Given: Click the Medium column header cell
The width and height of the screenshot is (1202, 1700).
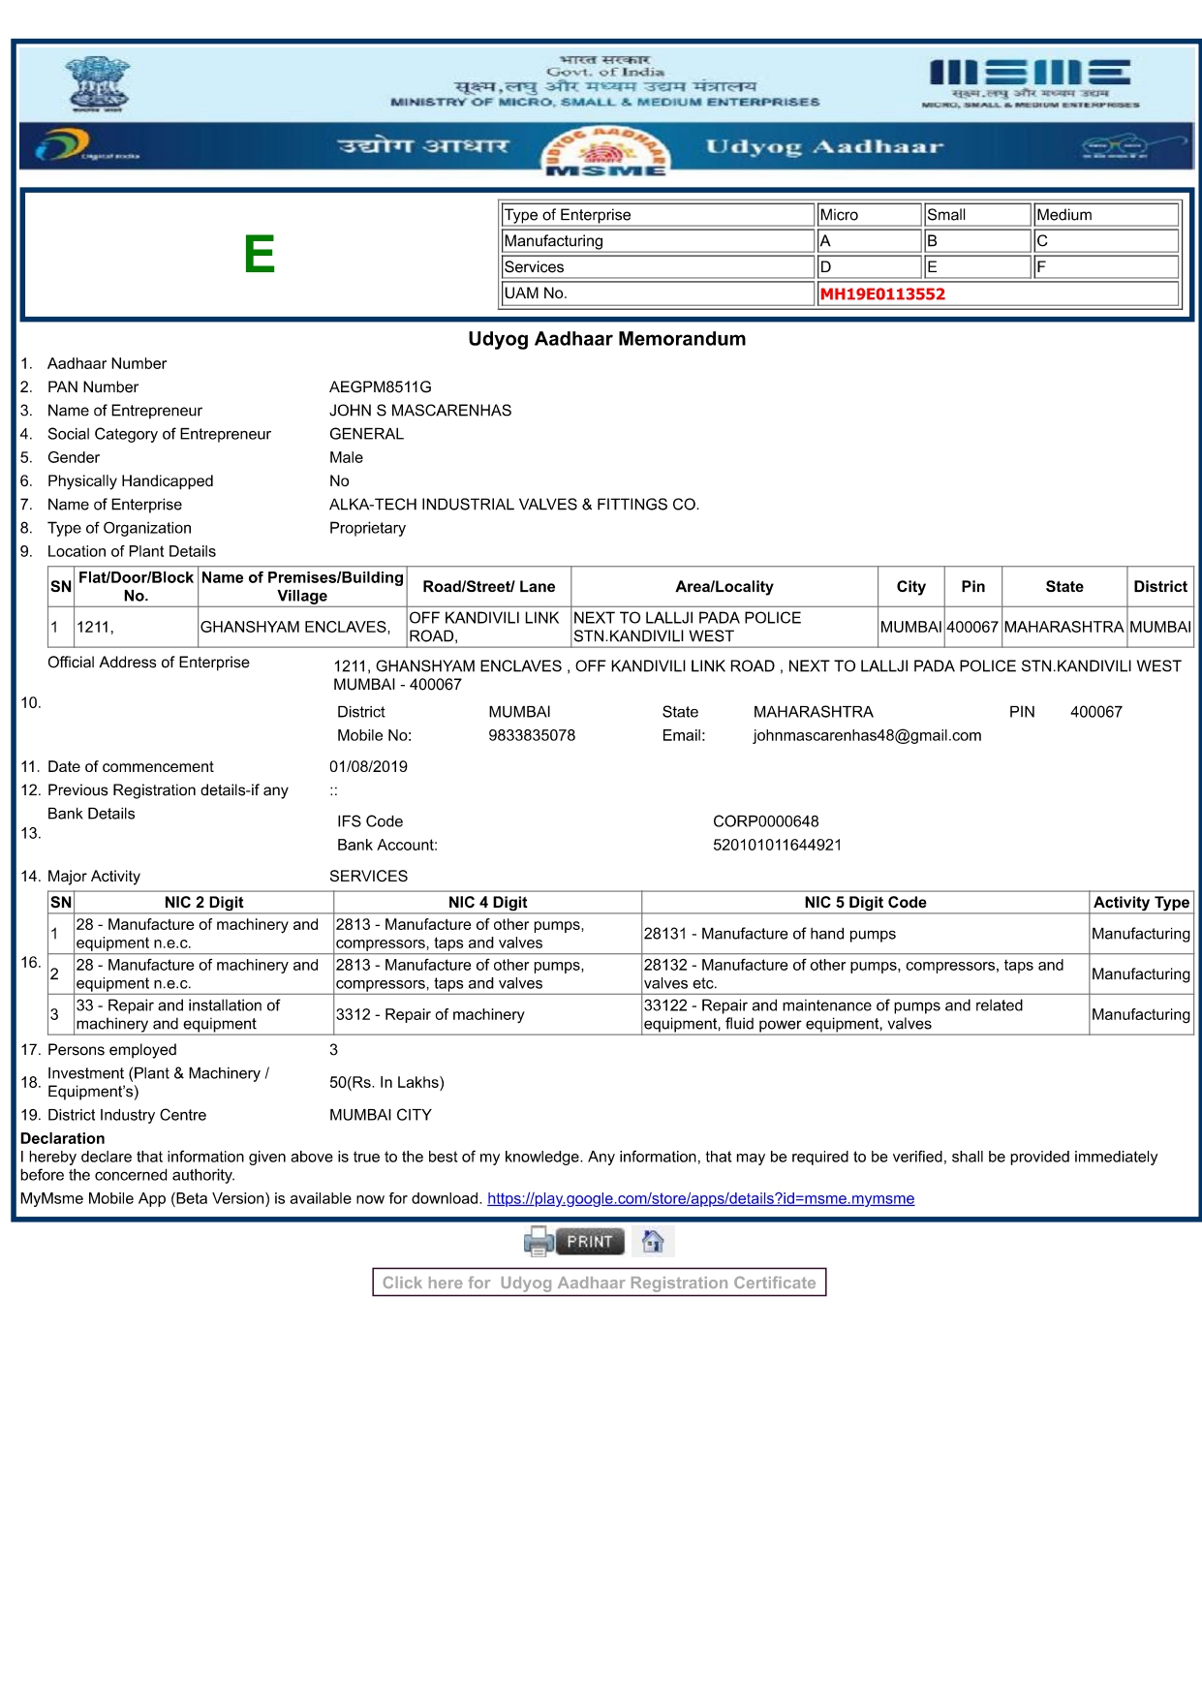Looking at the screenshot, I should [x=1106, y=215].
